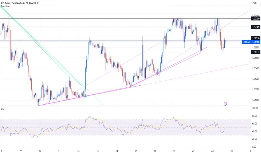This screenshot has width=261, height=154.
Task: Click the RSI 20.00 scale value
Action: tap(255, 139)
